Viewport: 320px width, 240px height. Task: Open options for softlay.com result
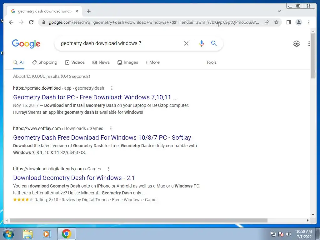click(111, 128)
